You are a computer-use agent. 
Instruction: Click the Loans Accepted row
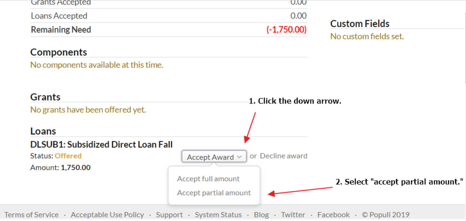click(169, 16)
